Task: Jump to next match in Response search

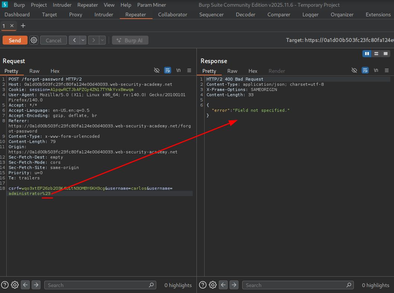Action: 234,285
